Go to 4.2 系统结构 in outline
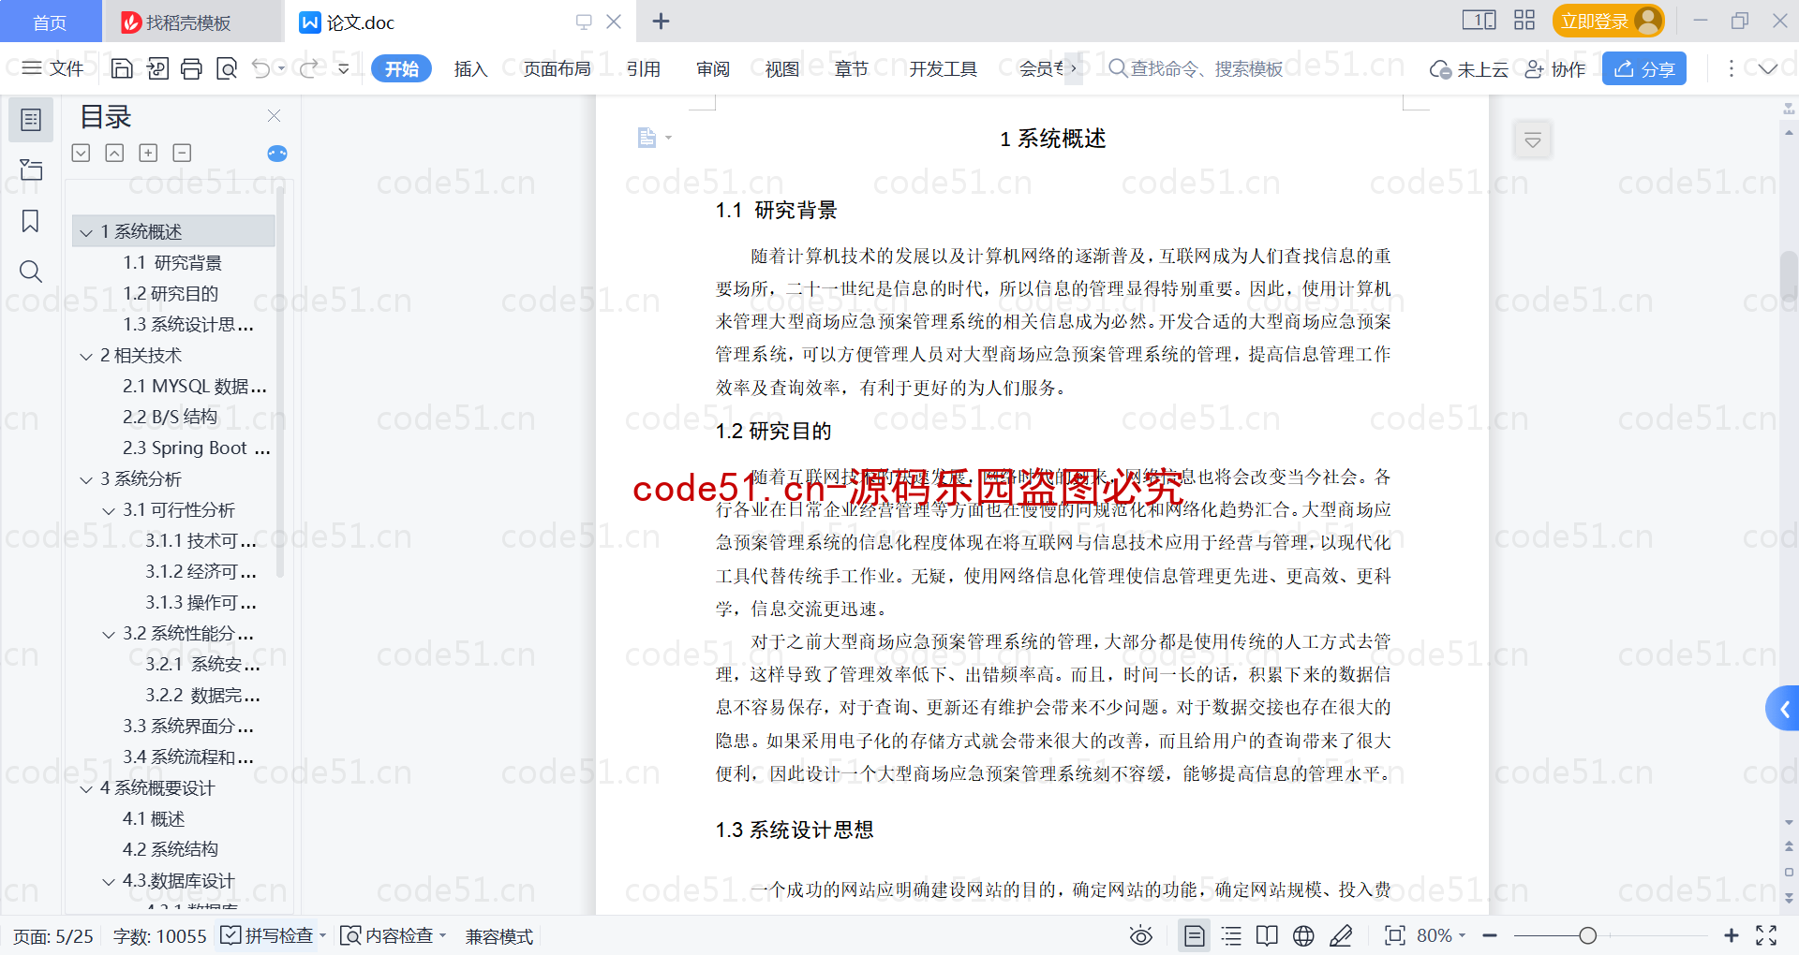 click(x=171, y=850)
